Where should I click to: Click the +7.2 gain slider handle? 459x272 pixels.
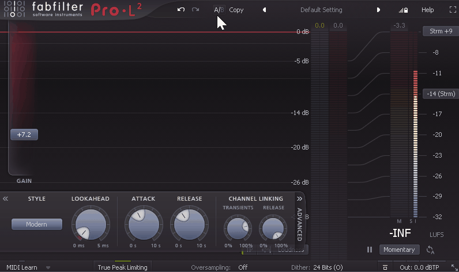click(x=24, y=135)
